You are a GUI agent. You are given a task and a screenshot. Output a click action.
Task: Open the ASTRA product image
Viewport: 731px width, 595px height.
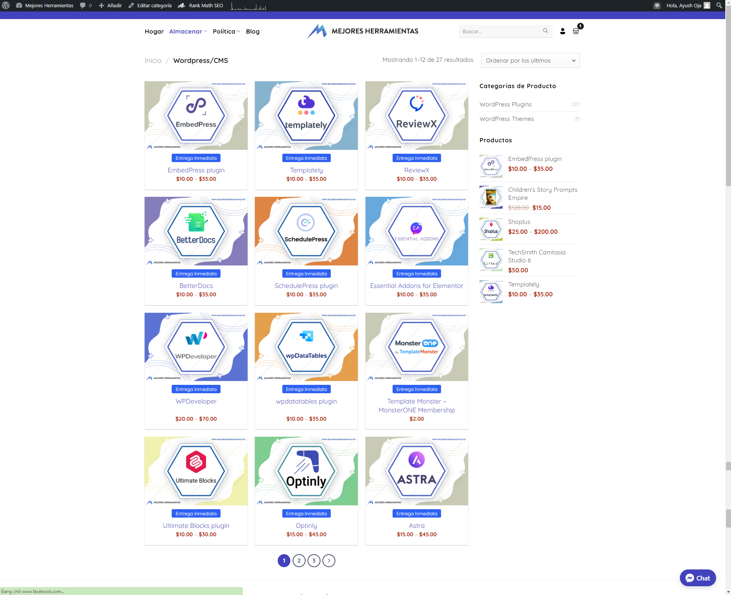tap(417, 471)
